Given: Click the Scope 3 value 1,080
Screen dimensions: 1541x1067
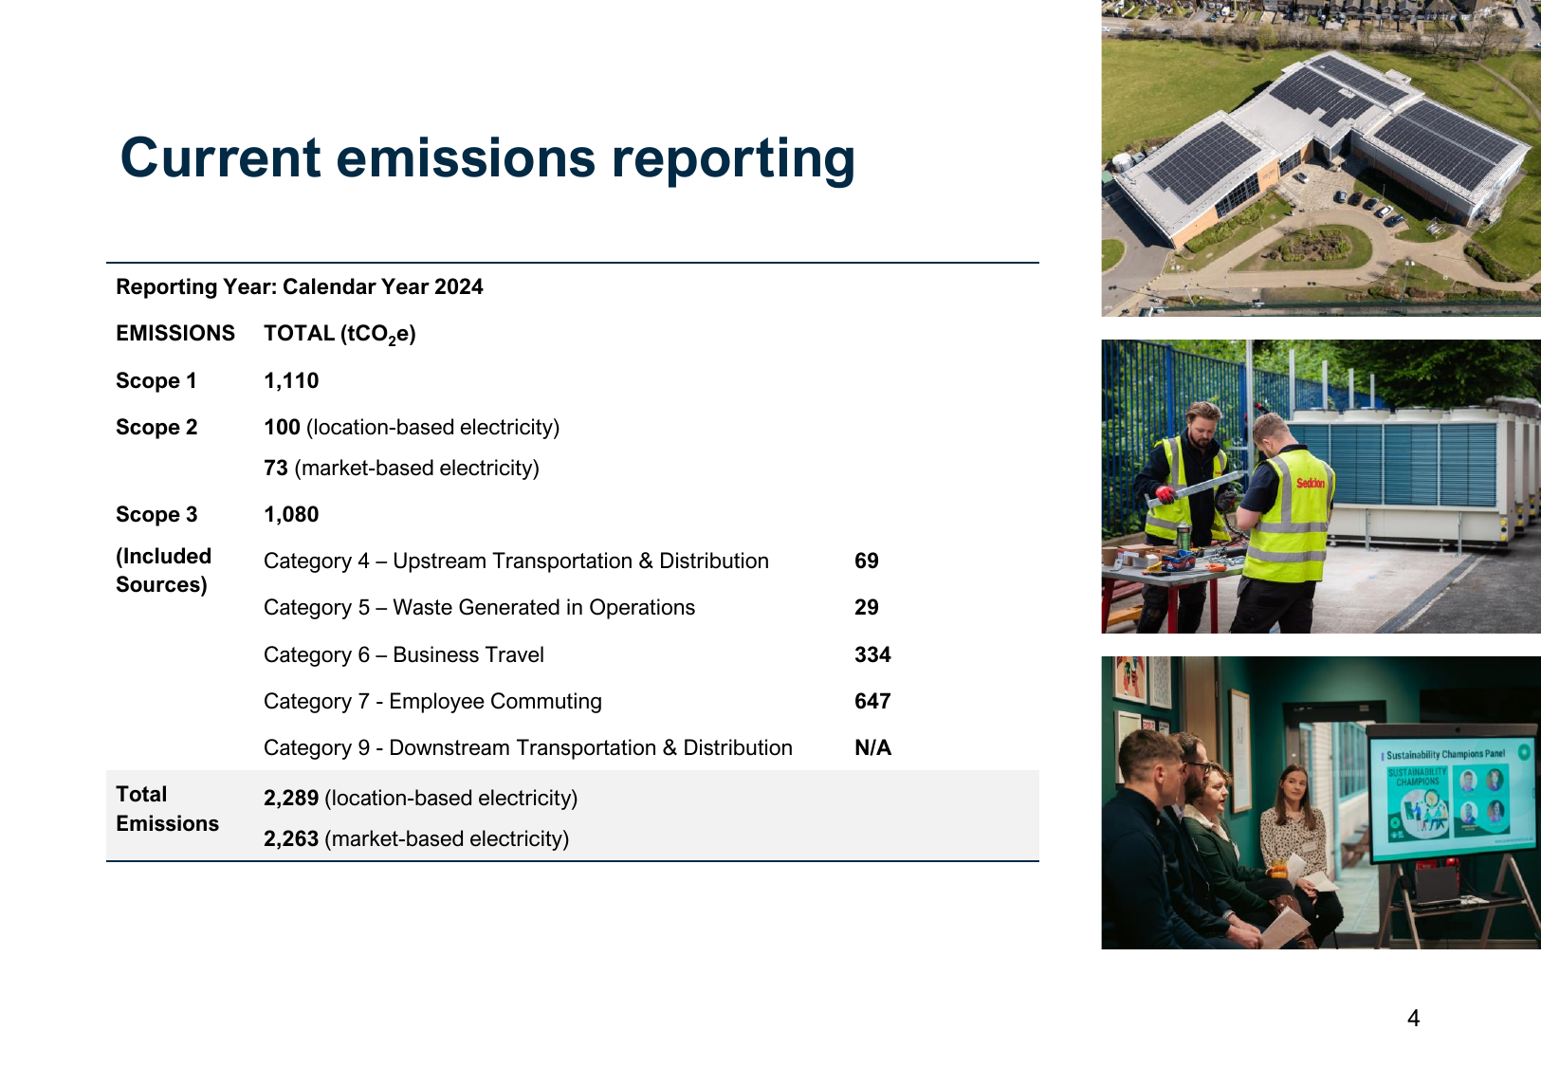Looking at the screenshot, I should pyautogui.click(x=291, y=514).
